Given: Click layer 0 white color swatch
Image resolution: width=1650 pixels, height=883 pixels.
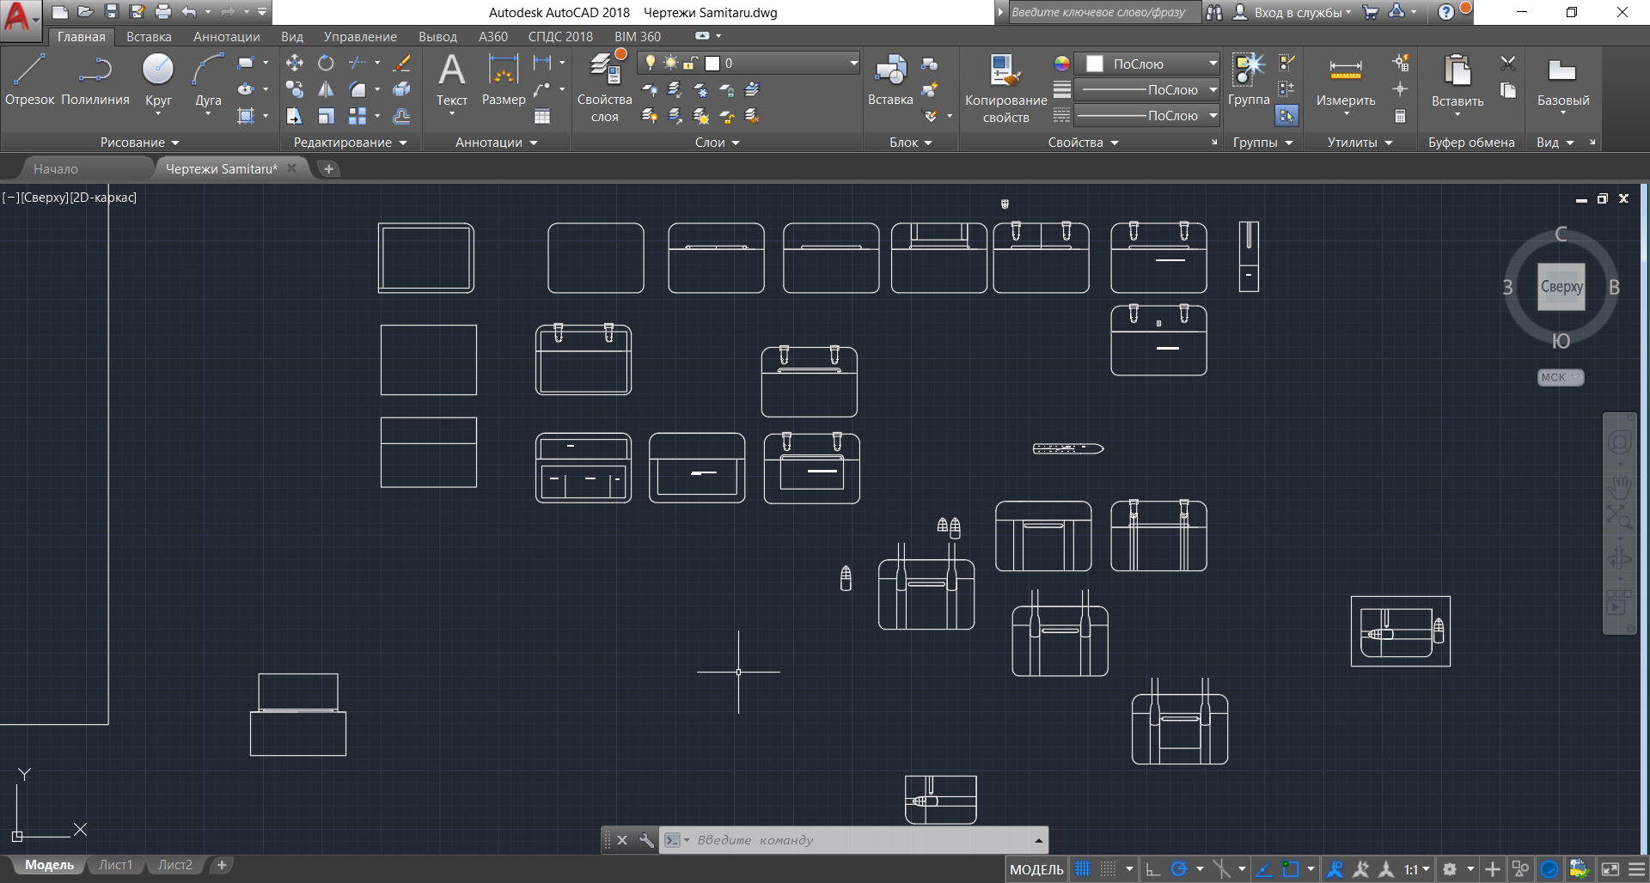Looking at the screenshot, I should click(712, 64).
